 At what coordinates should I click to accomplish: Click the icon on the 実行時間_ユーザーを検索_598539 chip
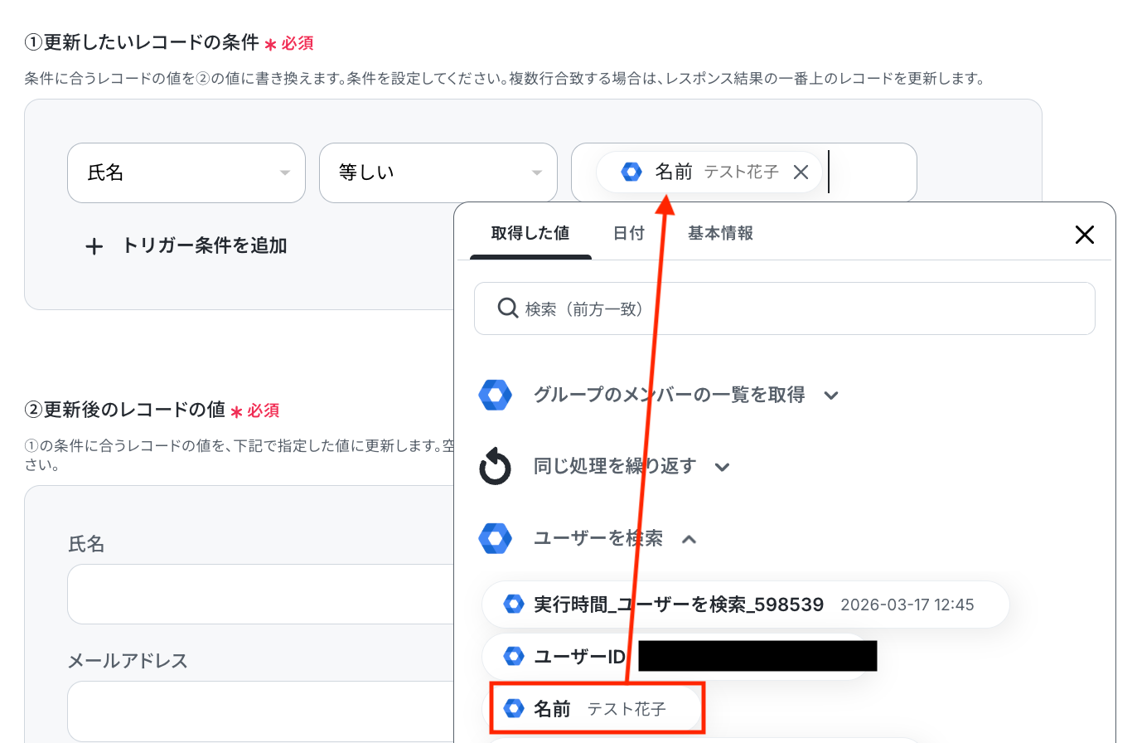click(514, 605)
